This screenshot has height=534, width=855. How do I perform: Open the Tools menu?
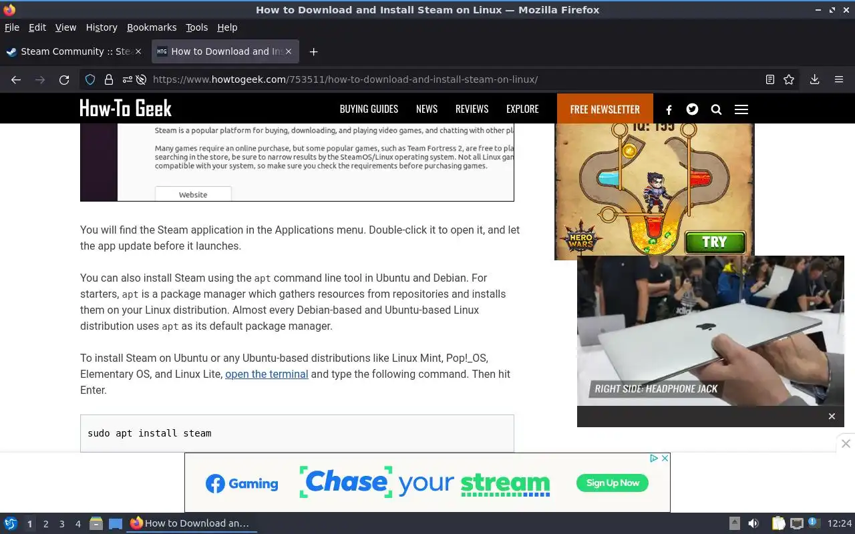tap(197, 27)
